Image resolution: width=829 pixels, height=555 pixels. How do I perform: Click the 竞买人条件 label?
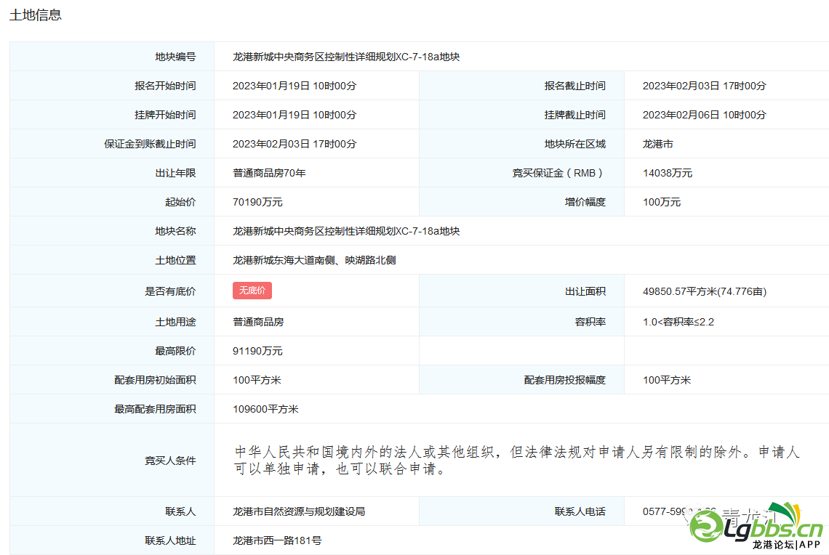pyautogui.click(x=170, y=461)
